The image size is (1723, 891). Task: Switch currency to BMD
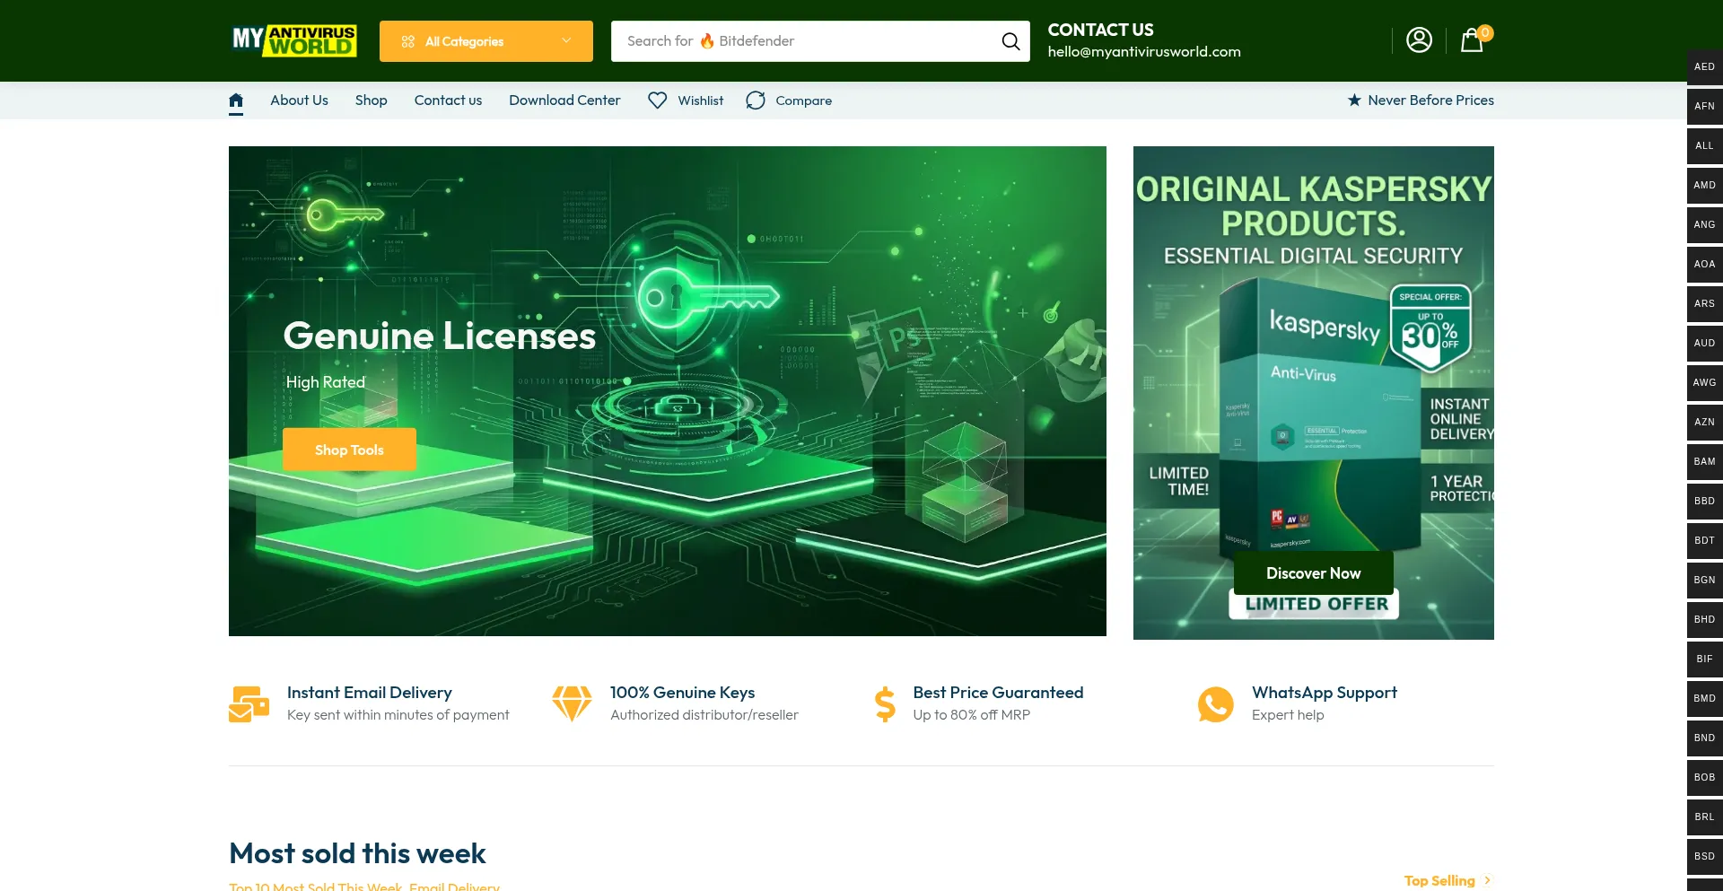(x=1704, y=698)
